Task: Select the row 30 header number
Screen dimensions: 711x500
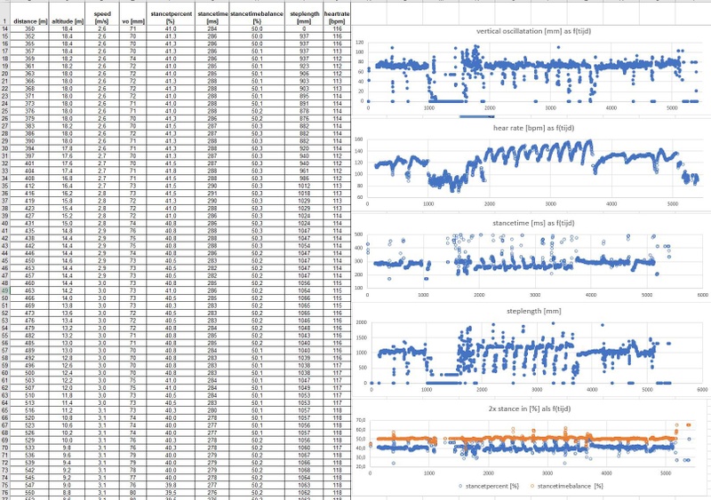Action: point(5,148)
